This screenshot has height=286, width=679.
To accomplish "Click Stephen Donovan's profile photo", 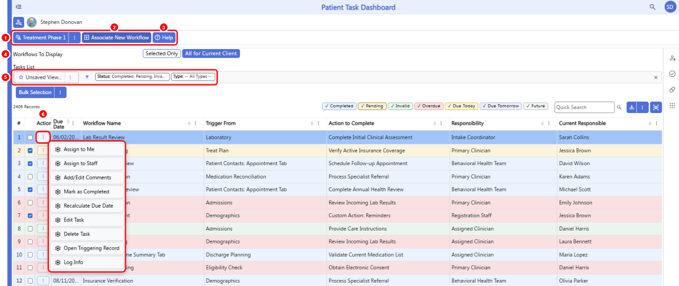I will pos(32,22).
